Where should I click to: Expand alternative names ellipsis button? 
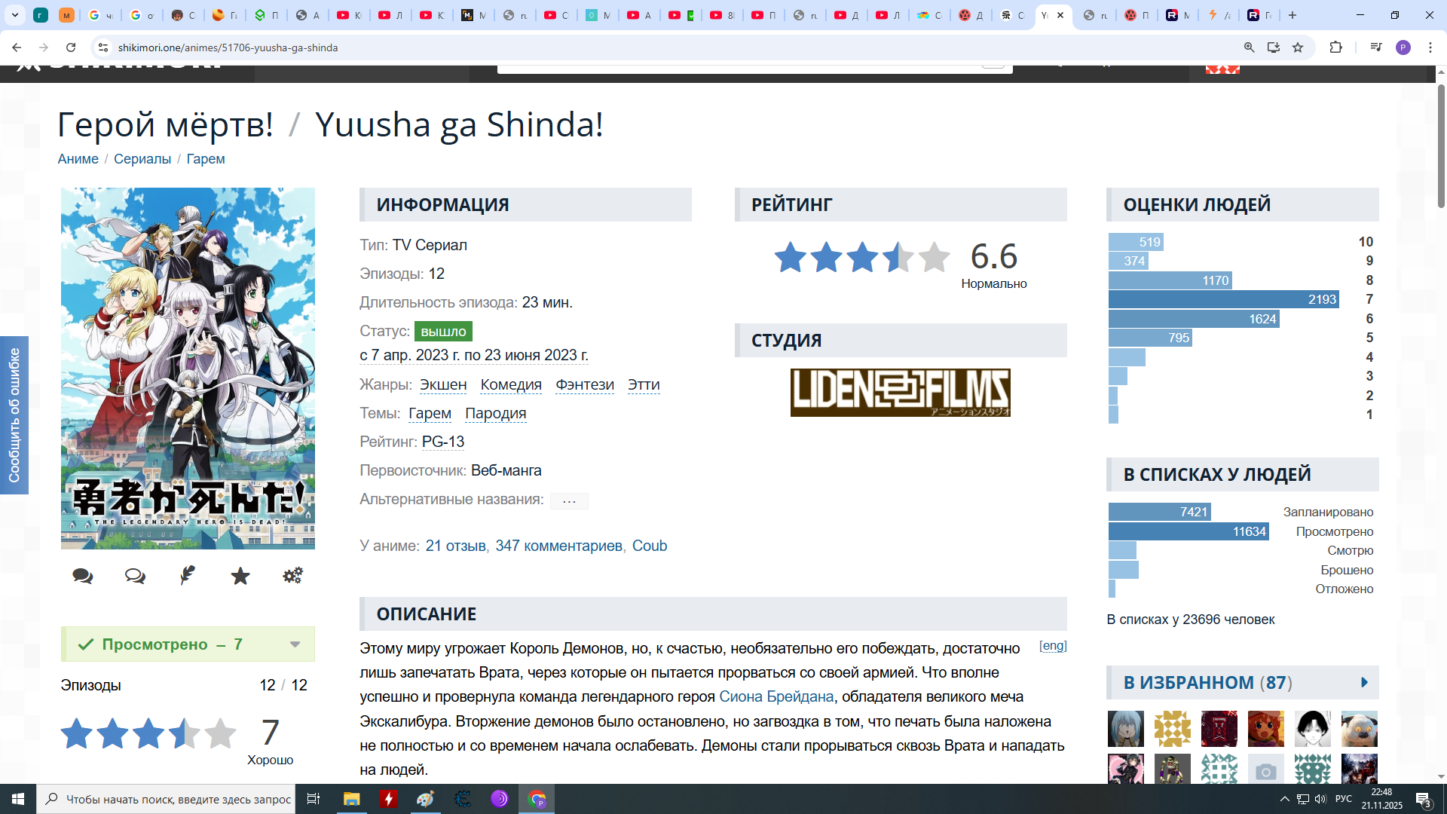[569, 501]
